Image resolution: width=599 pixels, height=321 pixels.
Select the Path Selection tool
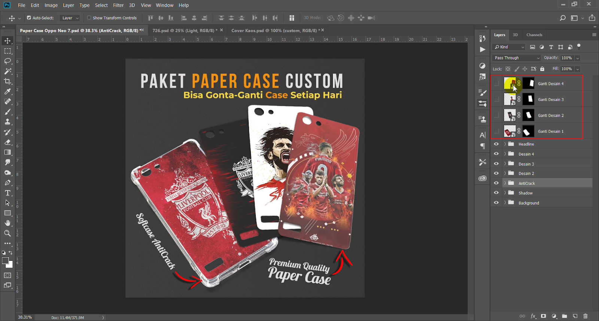click(x=7, y=203)
